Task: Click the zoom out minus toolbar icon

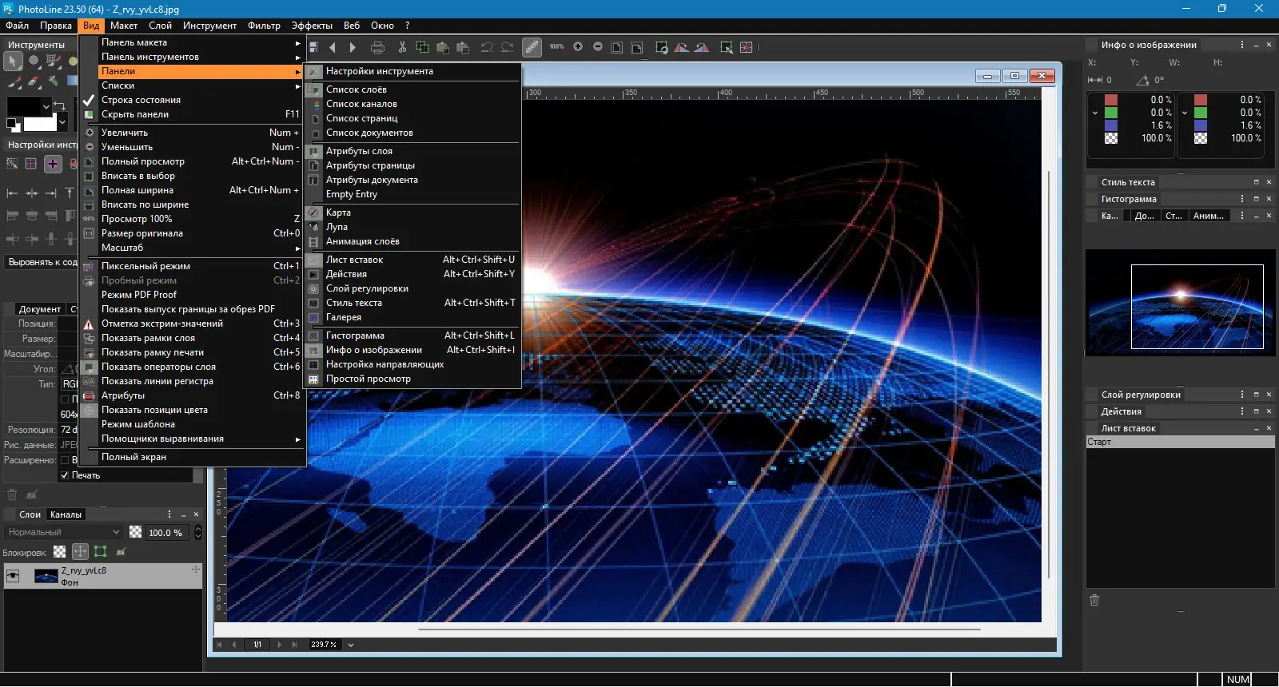Action: tap(598, 47)
